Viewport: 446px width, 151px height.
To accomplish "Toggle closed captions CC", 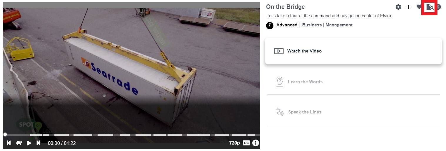I will tap(246, 143).
